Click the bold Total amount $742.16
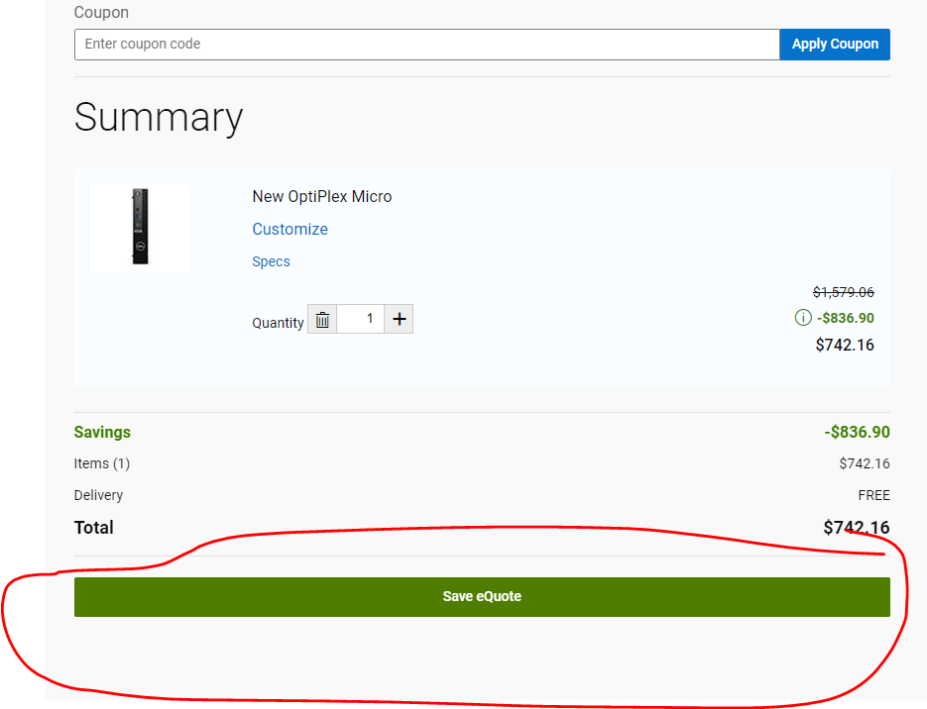The height and width of the screenshot is (709, 927). 856,528
